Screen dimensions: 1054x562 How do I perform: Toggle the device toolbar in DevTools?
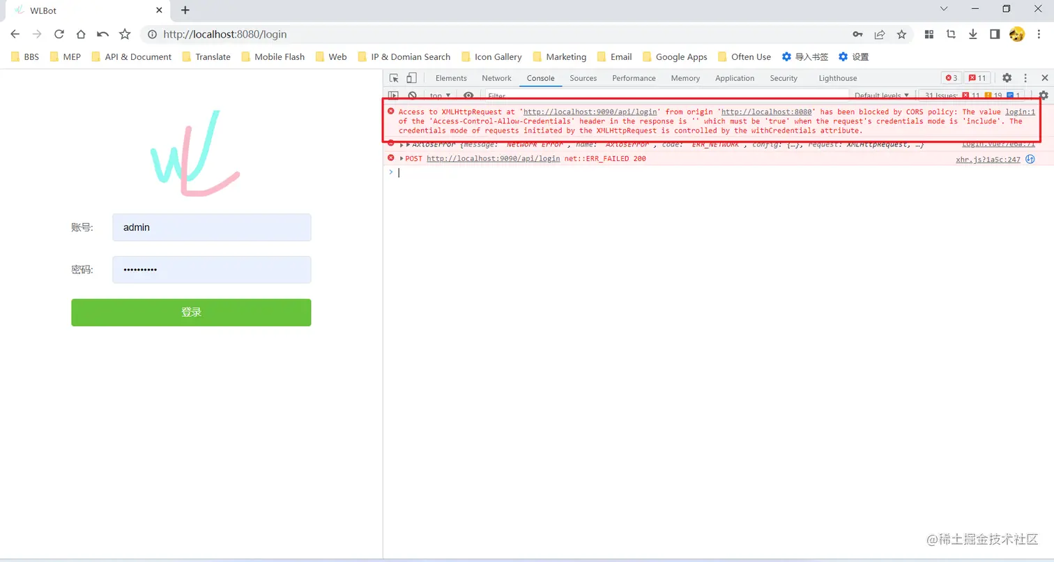412,78
